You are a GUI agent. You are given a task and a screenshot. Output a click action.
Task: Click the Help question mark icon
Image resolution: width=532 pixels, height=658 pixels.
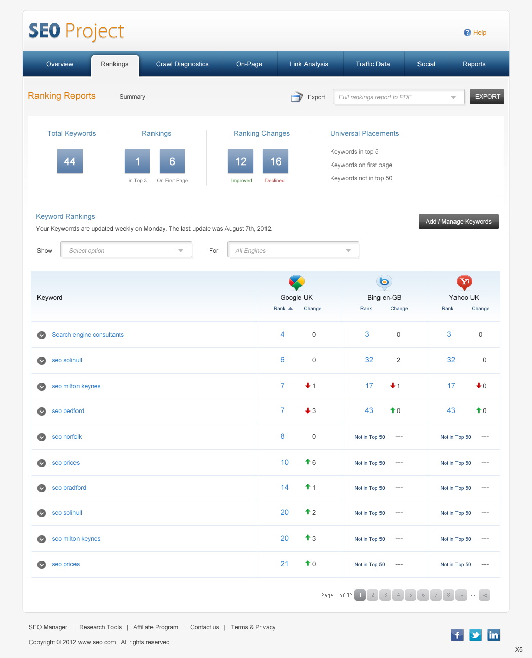(467, 33)
